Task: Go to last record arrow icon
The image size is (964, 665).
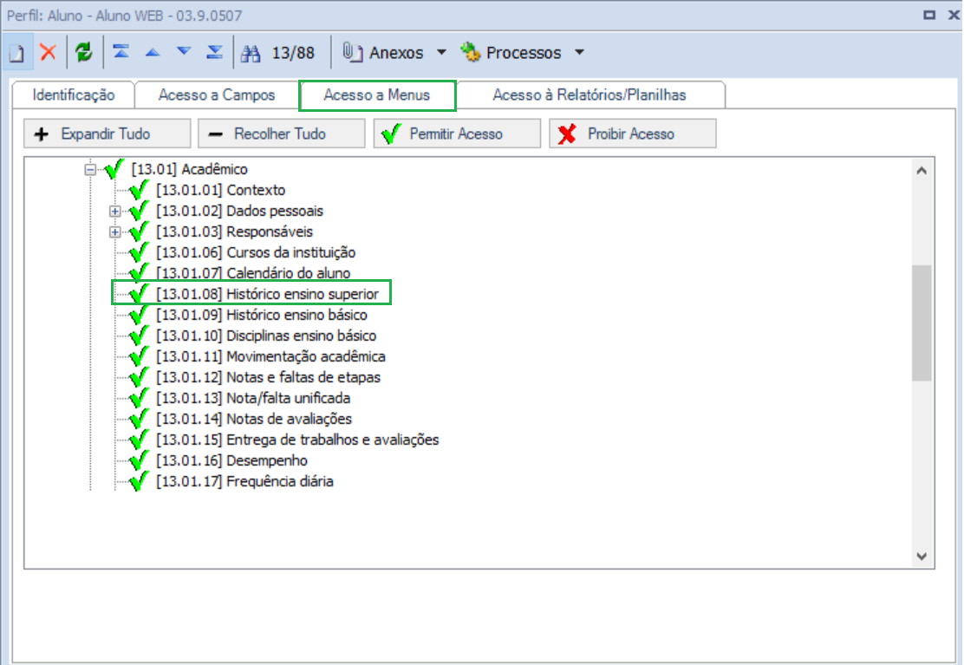Action: (215, 52)
